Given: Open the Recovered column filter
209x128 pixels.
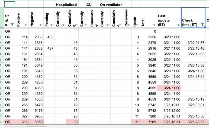Looking at the screenshot, I should pyautogui.click(x=129, y=25).
